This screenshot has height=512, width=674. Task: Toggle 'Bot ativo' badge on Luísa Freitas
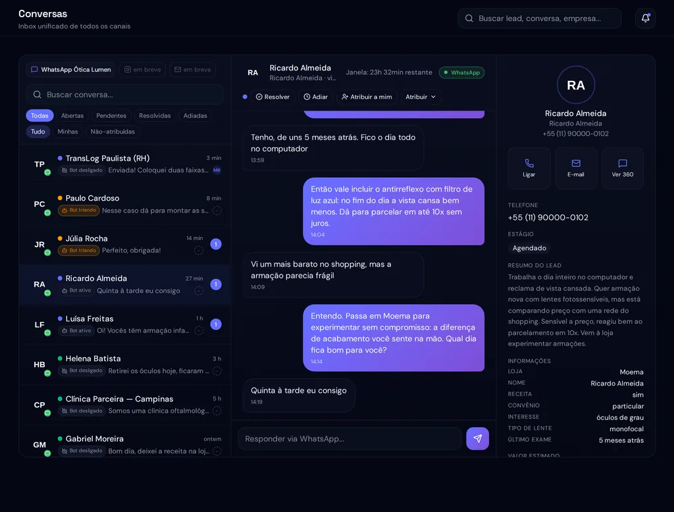[76, 330]
